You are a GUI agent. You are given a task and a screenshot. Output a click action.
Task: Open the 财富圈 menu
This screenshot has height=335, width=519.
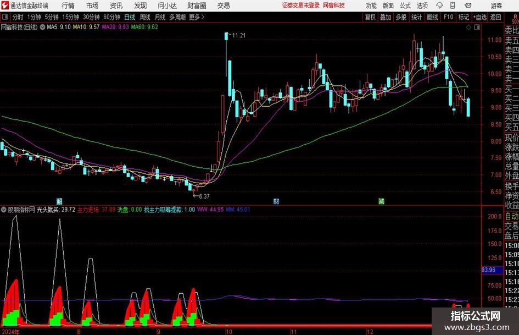click(x=197, y=6)
